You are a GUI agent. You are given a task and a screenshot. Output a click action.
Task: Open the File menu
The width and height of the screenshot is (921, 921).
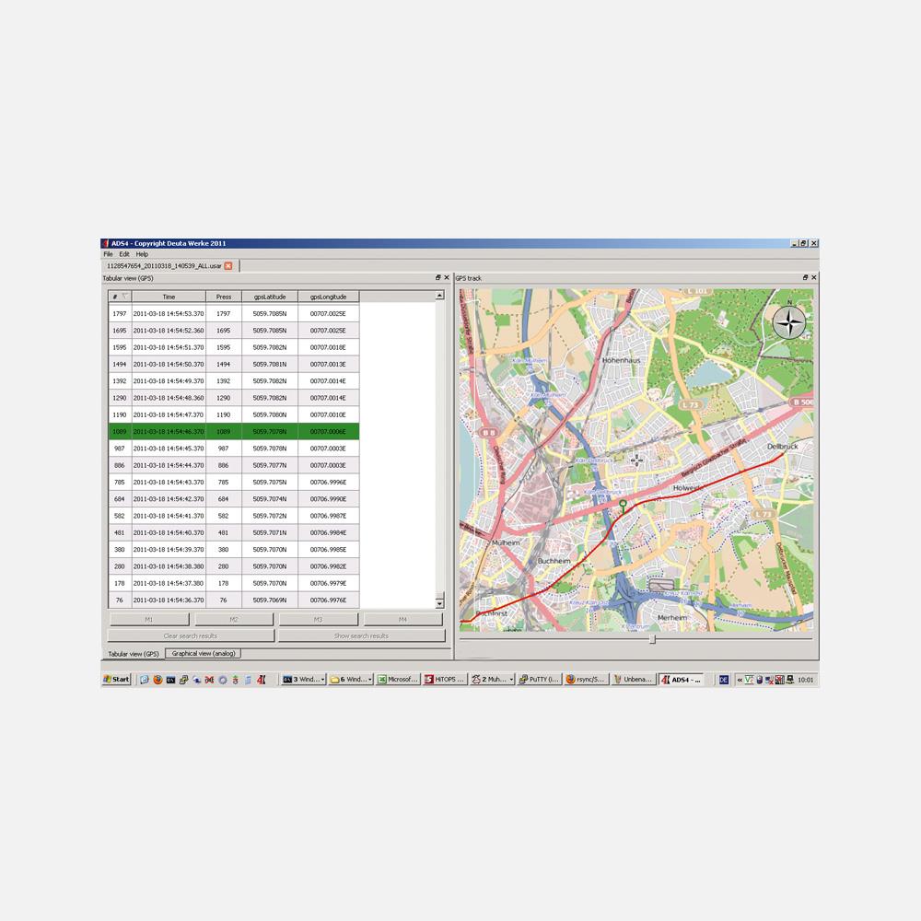108,254
